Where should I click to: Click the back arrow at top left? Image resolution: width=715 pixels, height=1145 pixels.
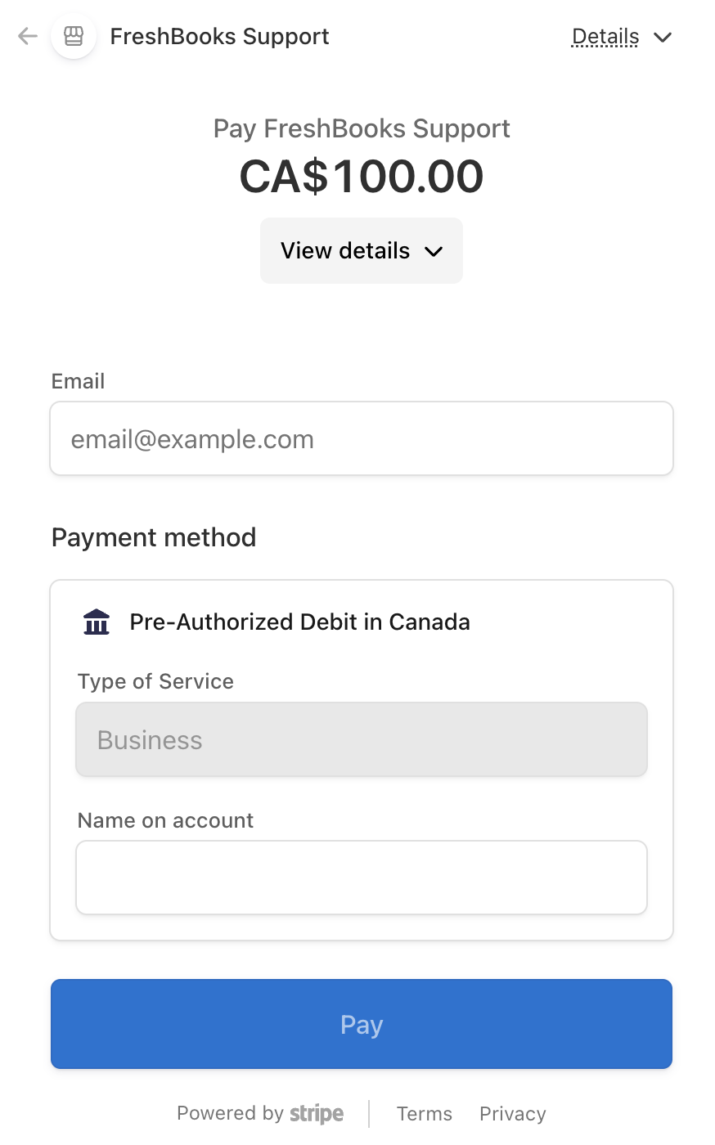click(26, 36)
